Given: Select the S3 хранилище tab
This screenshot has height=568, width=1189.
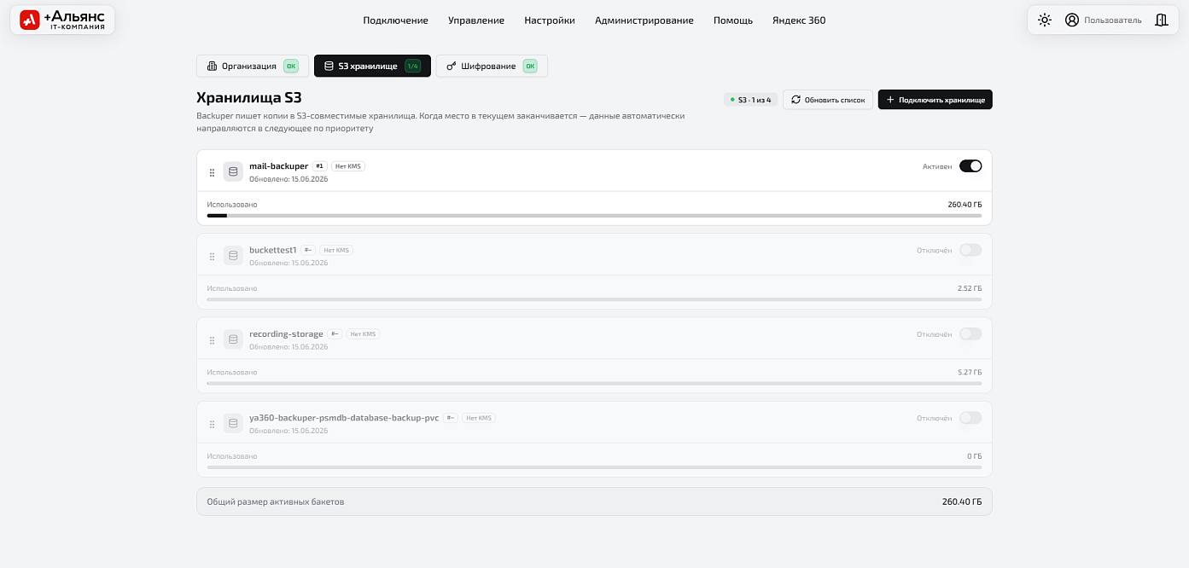Looking at the screenshot, I should (x=372, y=66).
